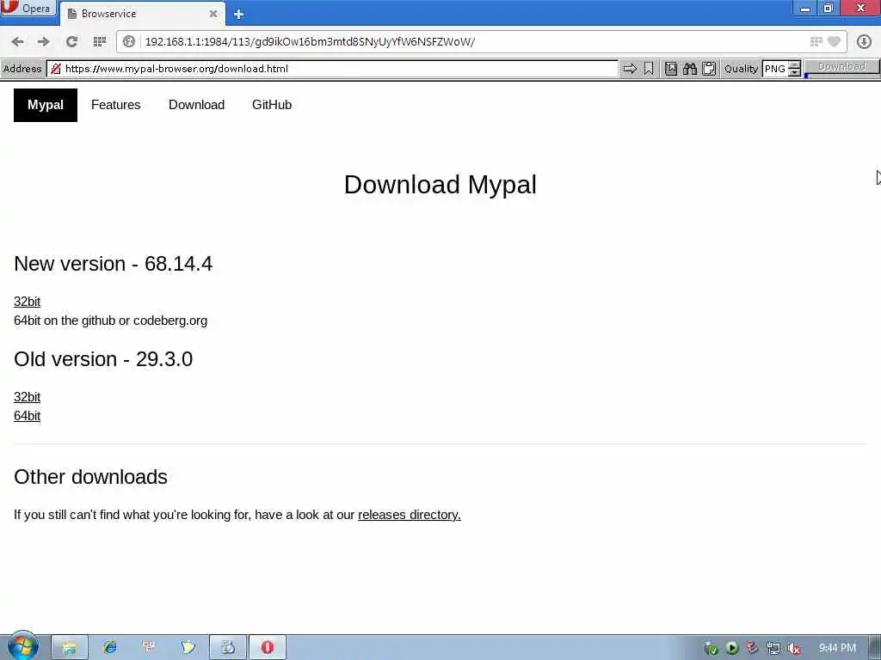Open the Speed Dial grid icon

(100, 41)
